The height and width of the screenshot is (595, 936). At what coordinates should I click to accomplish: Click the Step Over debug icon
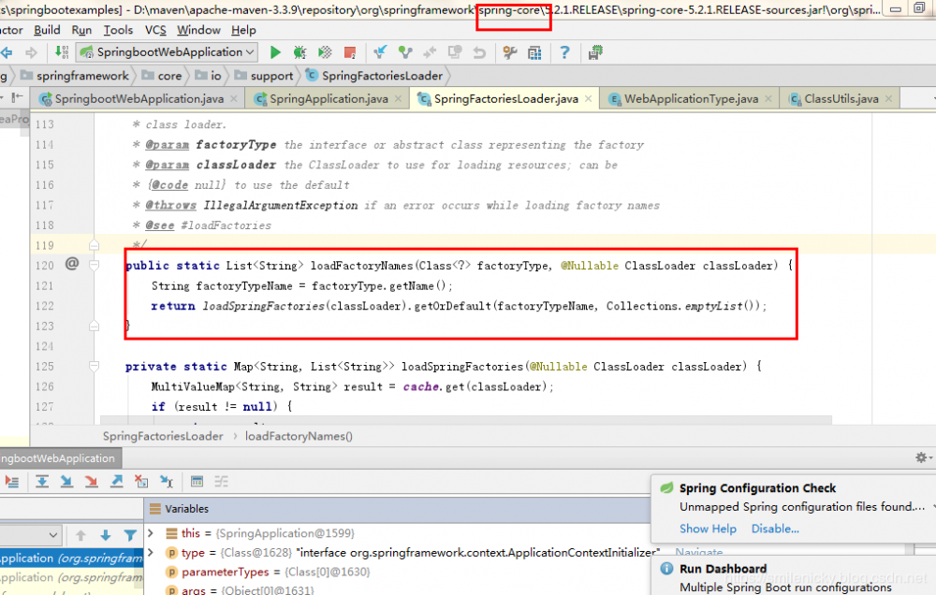(42, 482)
